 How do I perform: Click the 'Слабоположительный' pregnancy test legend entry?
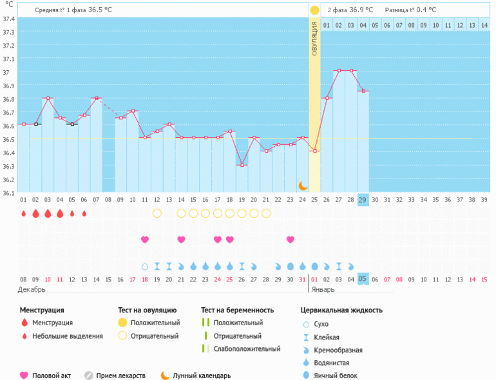pos(247,349)
